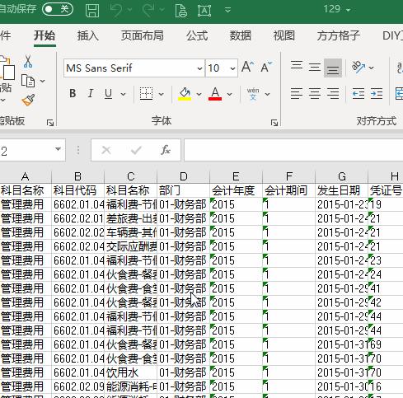
Task: Click the Copy icon
Action: point(28,81)
